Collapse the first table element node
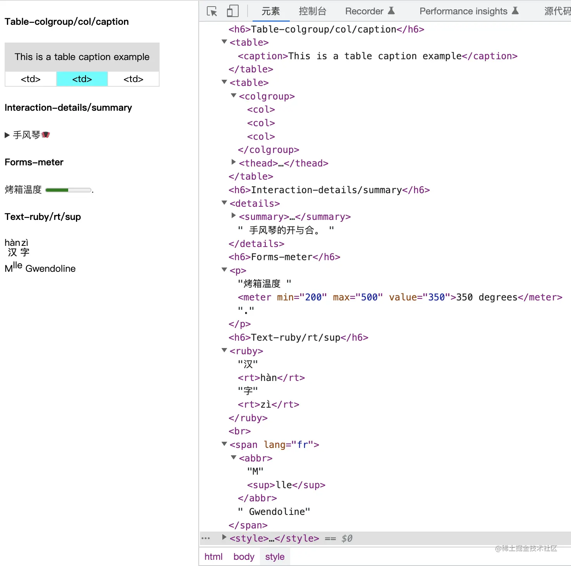The width and height of the screenshot is (571, 566). tap(224, 42)
